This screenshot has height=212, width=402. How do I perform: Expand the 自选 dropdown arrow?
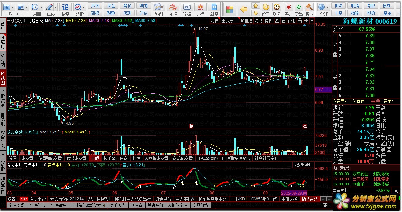point(13,7)
